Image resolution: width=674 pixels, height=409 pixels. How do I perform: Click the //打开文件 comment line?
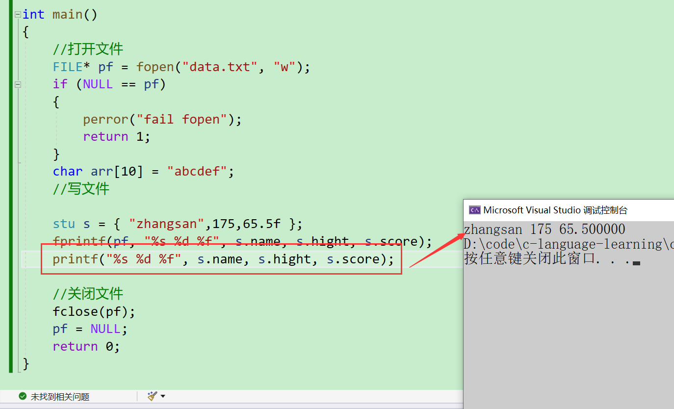click(88, 49)
